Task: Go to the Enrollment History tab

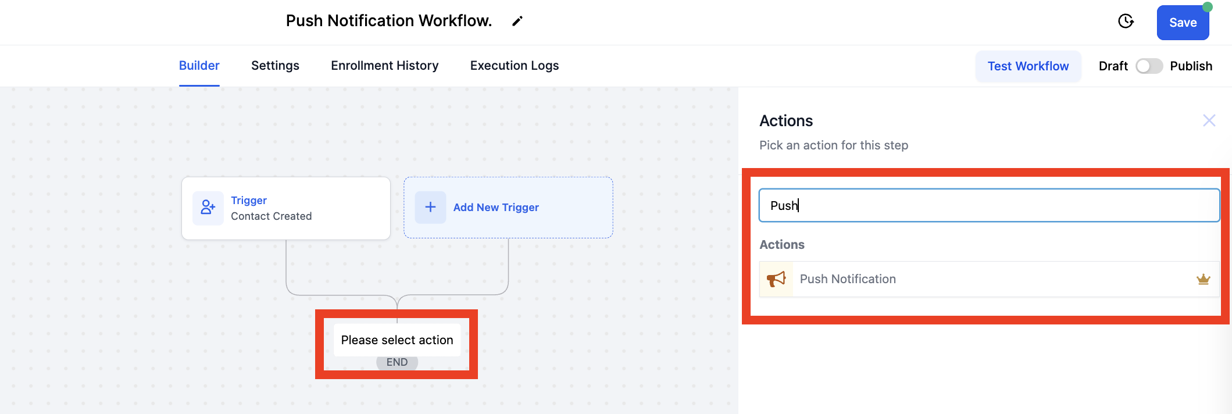Action: coord(384,66)
